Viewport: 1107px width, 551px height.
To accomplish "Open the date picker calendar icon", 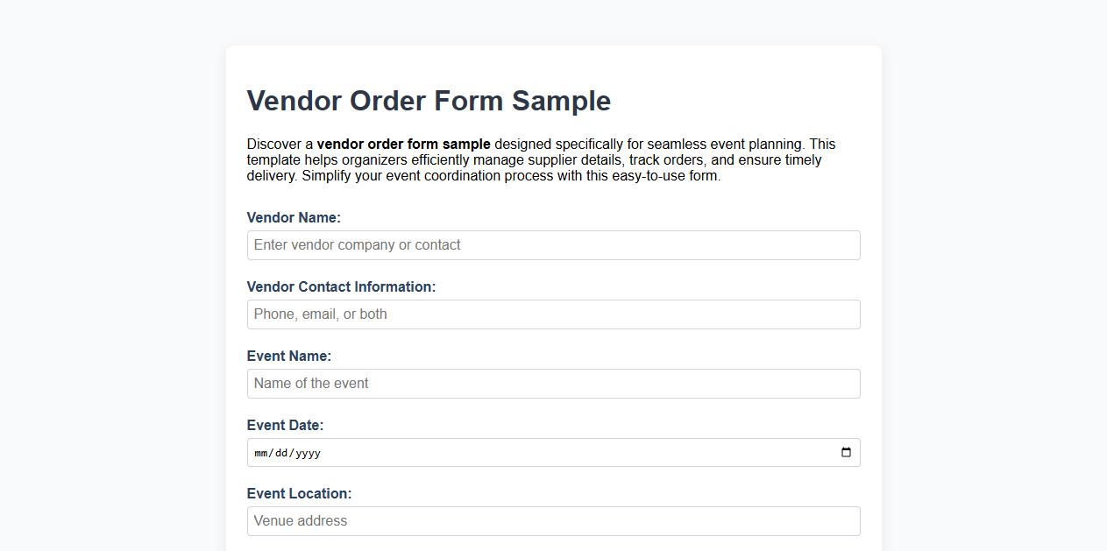I will click(845, 452).
